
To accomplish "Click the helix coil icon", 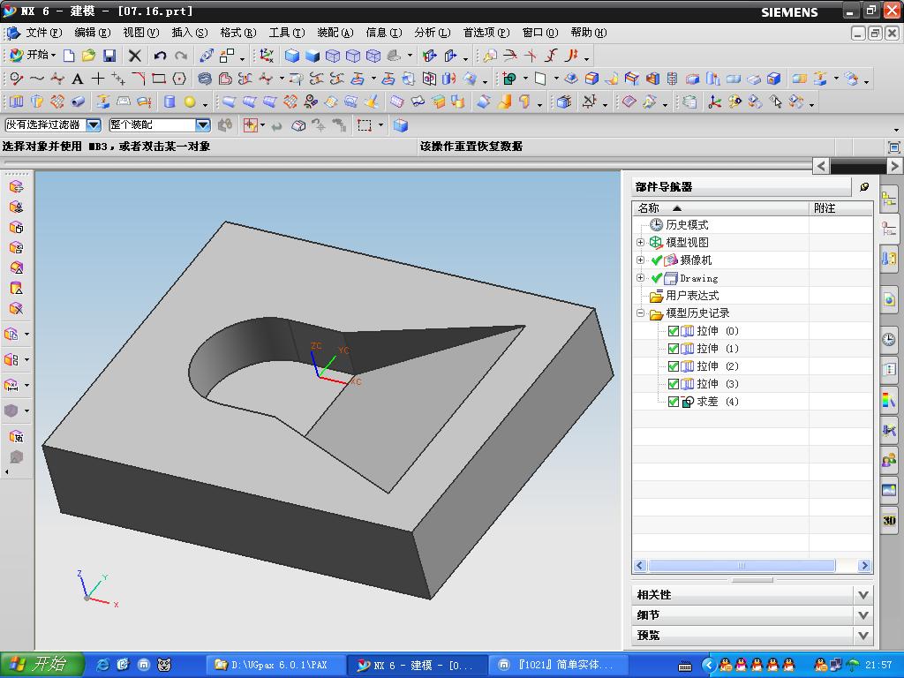I will coord(204,79).
